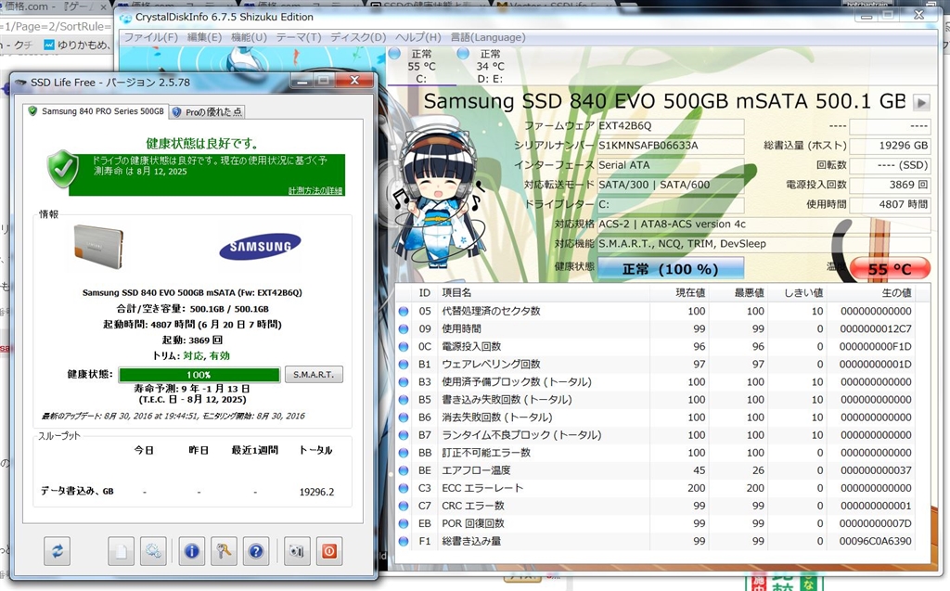Click status orb for 使用時間 attribute row 09
Screen dimensions: 950x591
pos(404,329)
